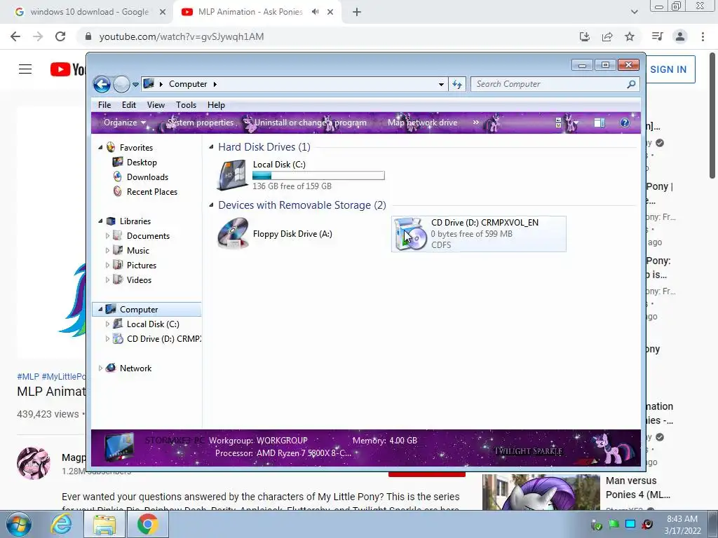Select the Music library
The image size is (718, 538).
click(137, 250)
